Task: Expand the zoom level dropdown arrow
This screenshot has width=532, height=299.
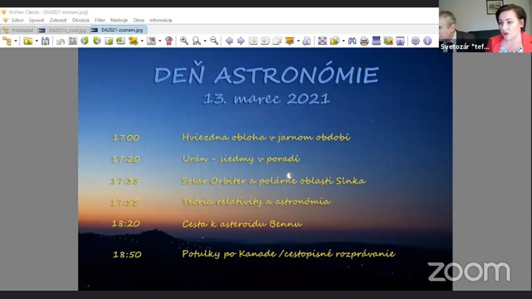Action: click(205, 41)
